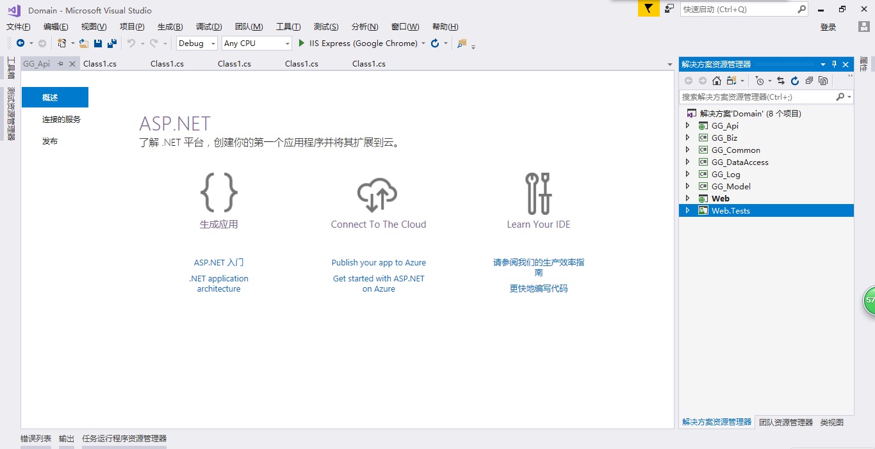Screen dimensions: 875x449
Task: Toggle pin on the GG_Api tab
Action: [60, 64]
